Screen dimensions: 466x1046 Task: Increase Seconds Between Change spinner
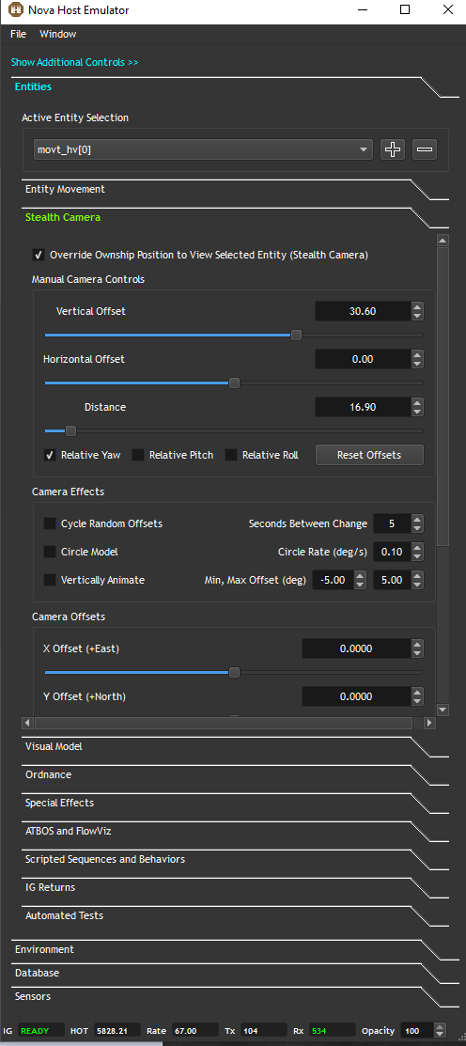(x=417, y=519)
